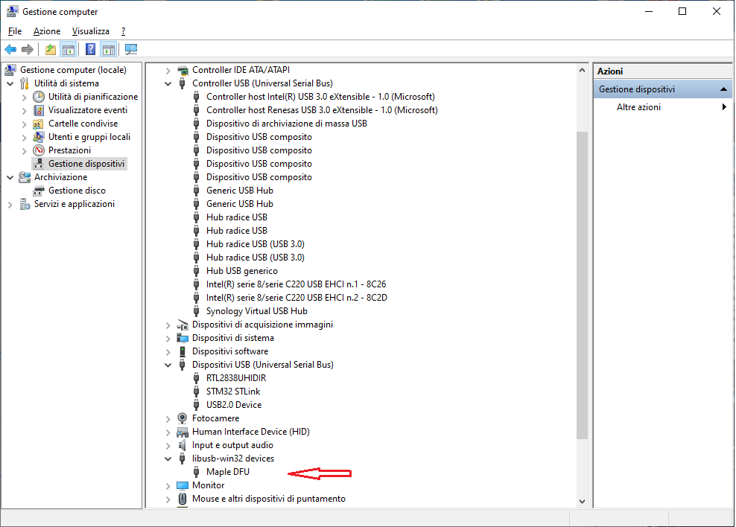This screenshot has width=736, height=527.
Task: Toggle the Show/Hide console tree toolbar icon
Action: click(68, 49)
